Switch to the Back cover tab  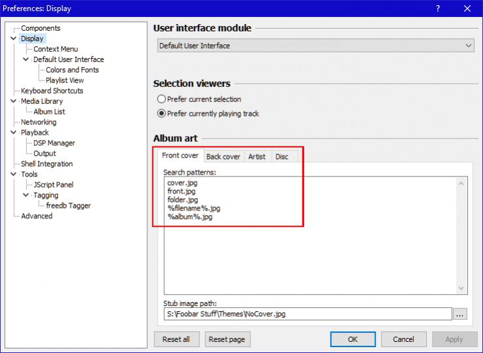(223, 157)
